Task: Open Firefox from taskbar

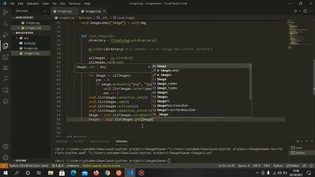Action: (x=96, y=173)
